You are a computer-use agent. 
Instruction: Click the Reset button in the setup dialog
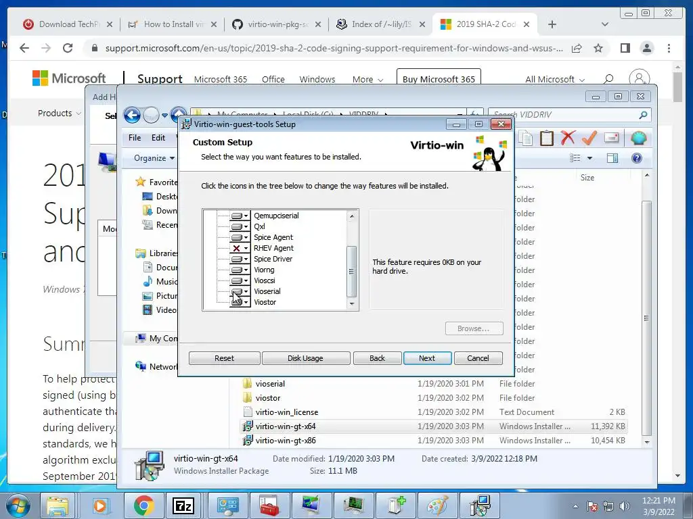(x=224, y=358)
